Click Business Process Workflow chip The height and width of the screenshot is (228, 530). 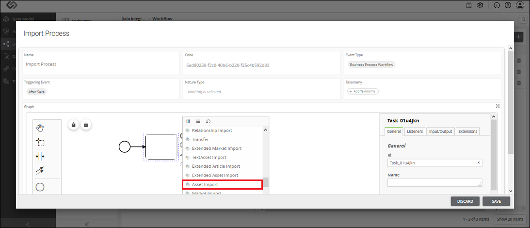pyautogui.click(x=371, y=64)
